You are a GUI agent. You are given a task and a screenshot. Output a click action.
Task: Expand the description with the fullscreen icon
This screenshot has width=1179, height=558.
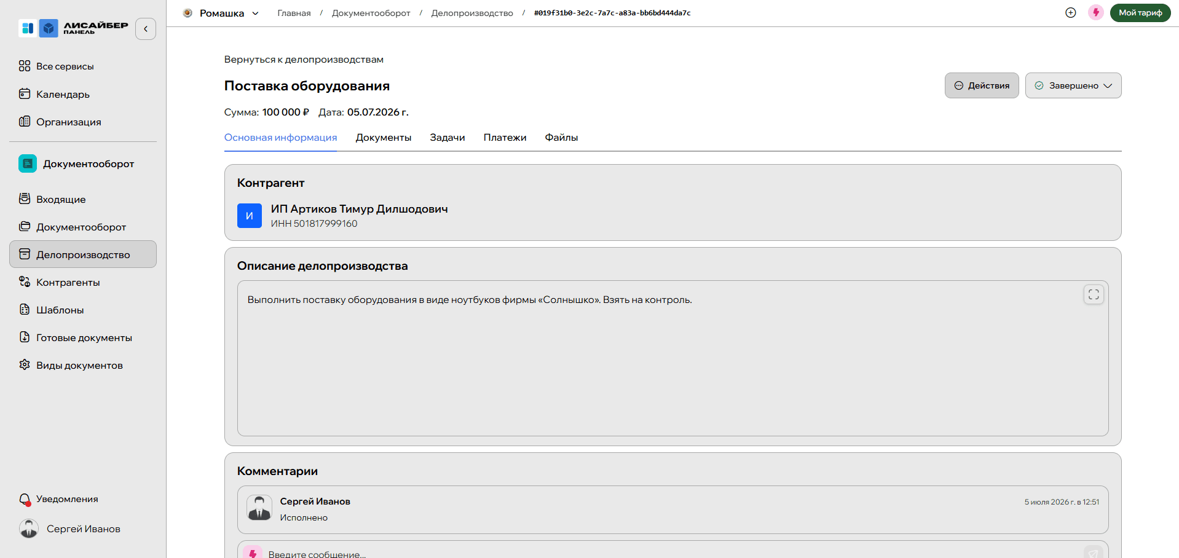point(1094,294)
